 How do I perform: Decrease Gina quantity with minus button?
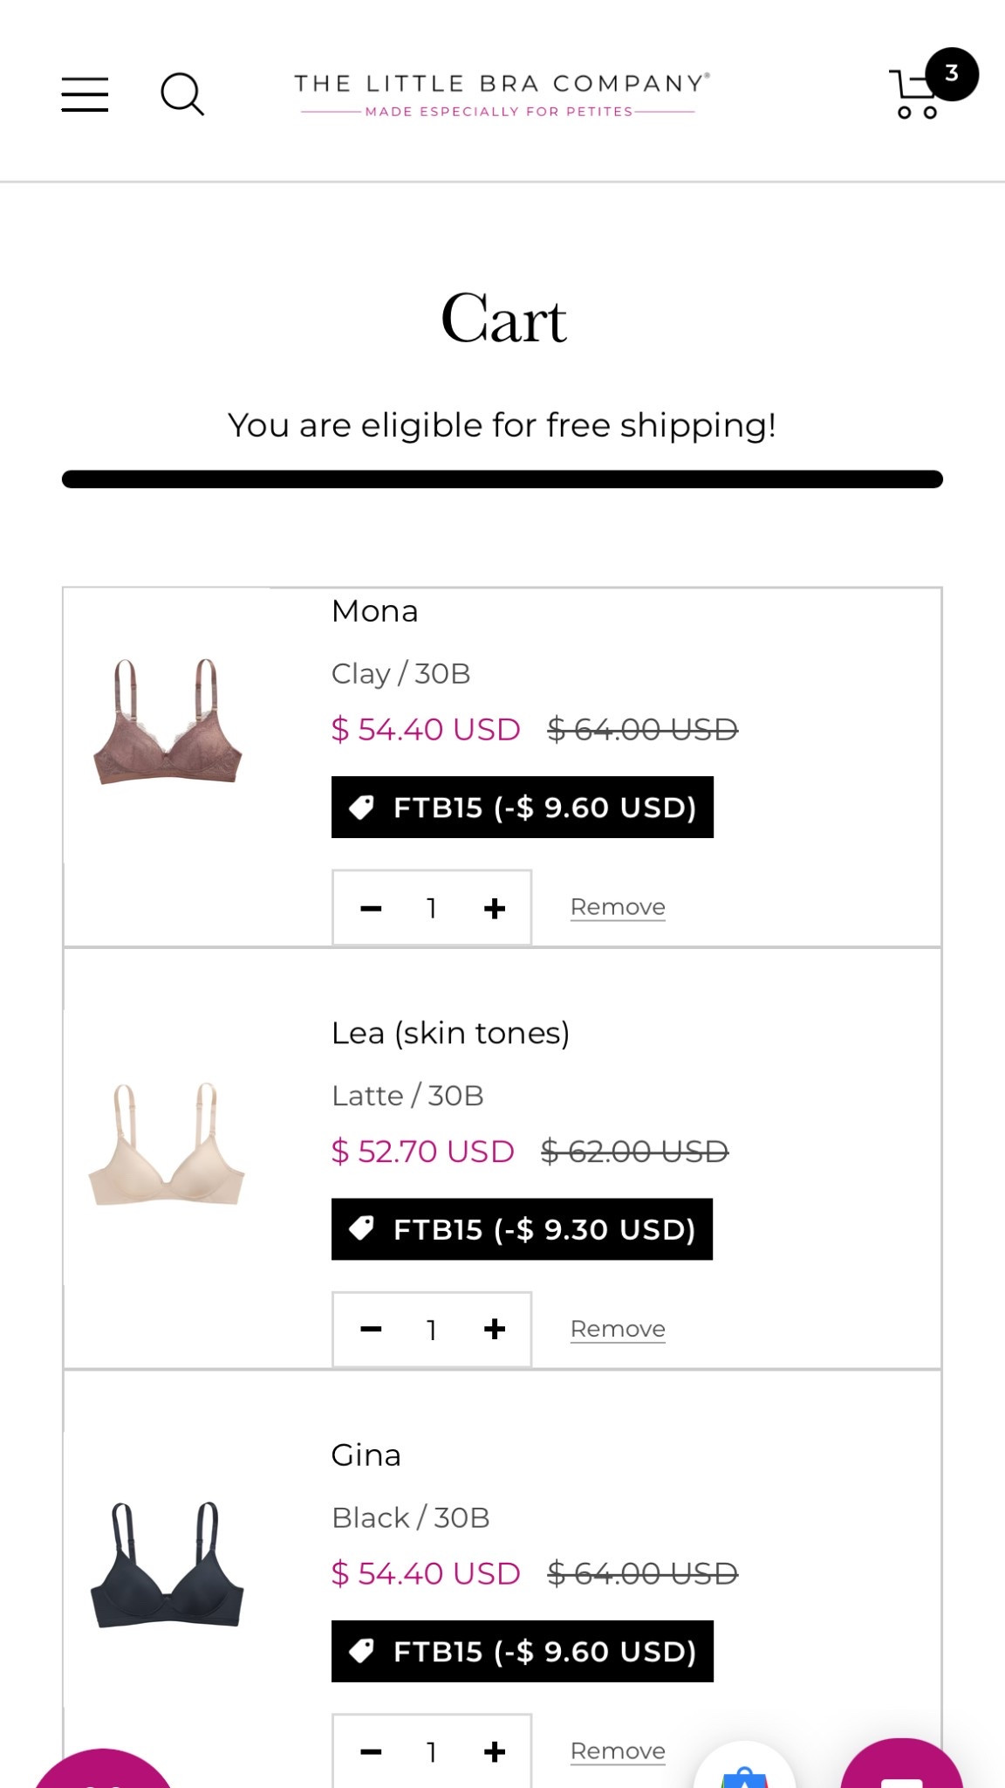371,1751
